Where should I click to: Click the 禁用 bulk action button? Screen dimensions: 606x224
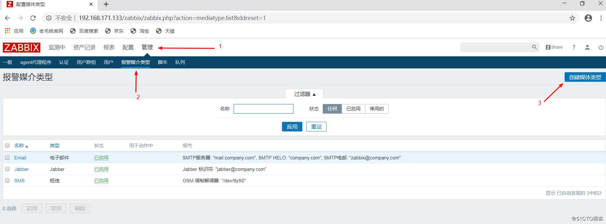[x=56, y=208]
